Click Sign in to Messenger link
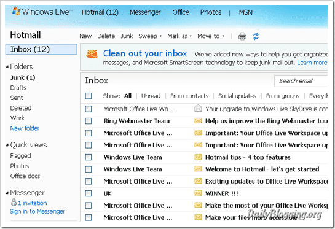The width and height of the screenshot is (335, 229). pyautogui.click(x=37, y=211)
